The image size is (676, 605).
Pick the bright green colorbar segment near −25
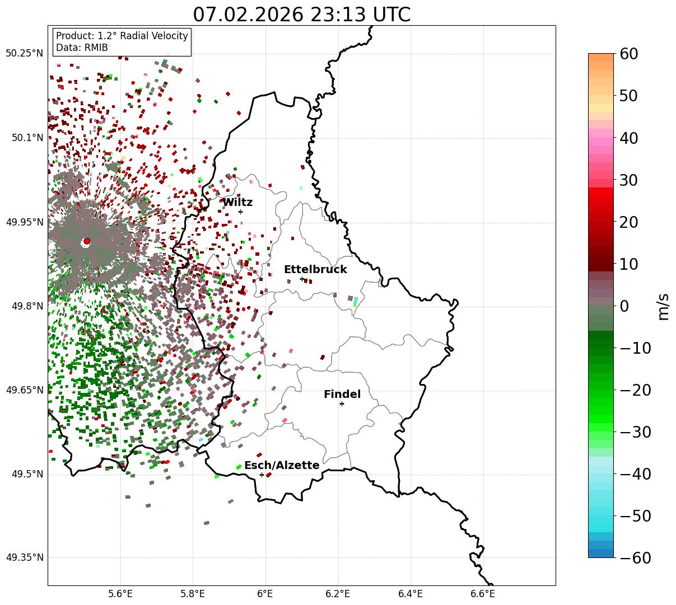tap(601, 415)
